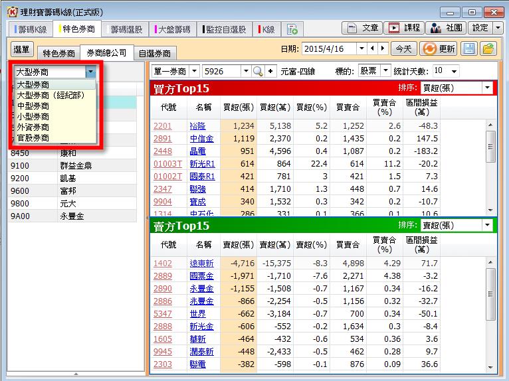Advance to next date with right arrow
Image resolution: width=509 pixels, height=381 pixels.
coord(383,49)
